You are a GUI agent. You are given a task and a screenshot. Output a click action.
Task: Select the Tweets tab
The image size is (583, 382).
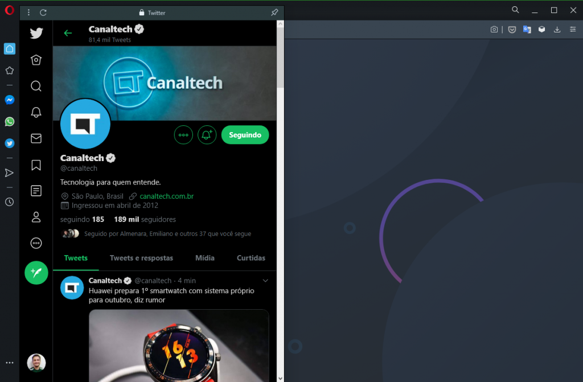pyautogui.click(x=76, y=258)
